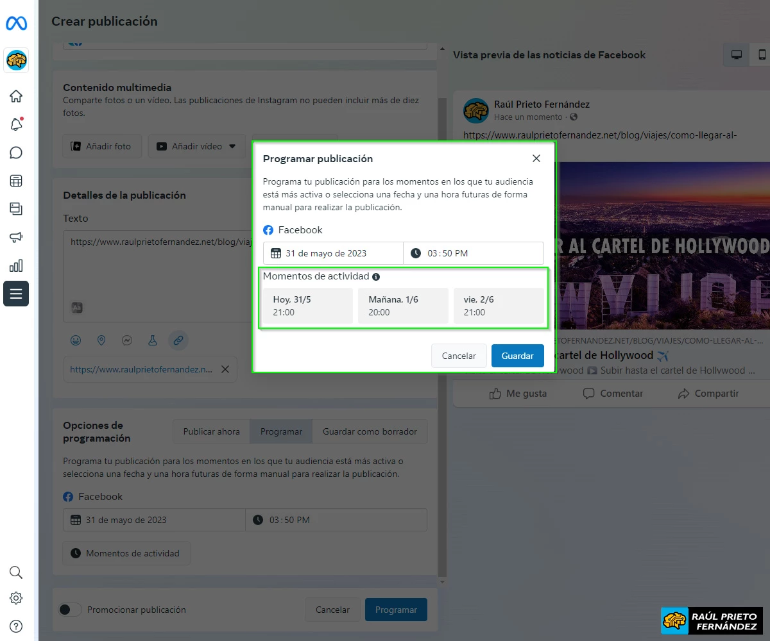The height and width of the screenshot is (641, 770).
Task: Select the 'Publicar ahora' scheduling option
Action: pyautogui.click(x=211, y=431)
